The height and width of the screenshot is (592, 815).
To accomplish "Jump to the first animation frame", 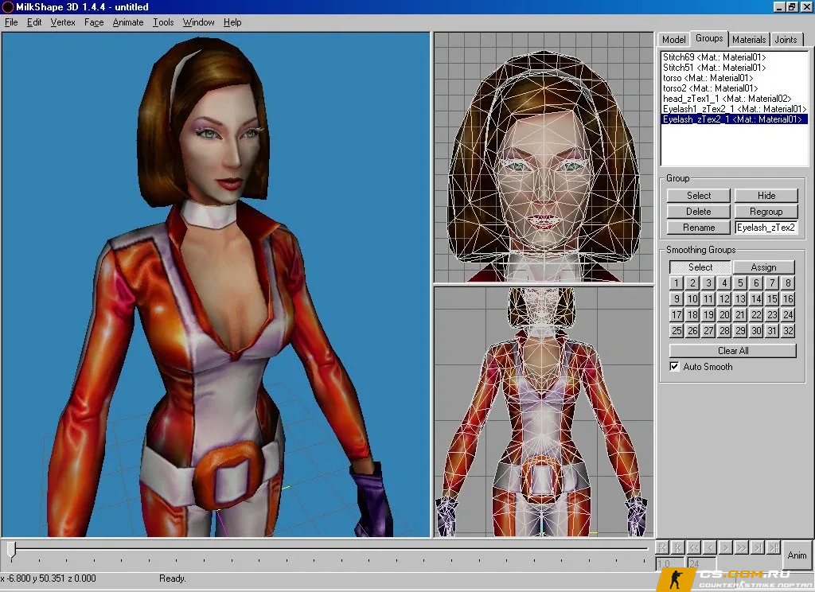I will pyautogui.click(x=661, y=547).
